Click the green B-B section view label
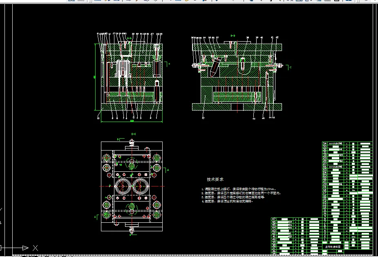This screenshot has width=378, height=257. coord(233,36)
